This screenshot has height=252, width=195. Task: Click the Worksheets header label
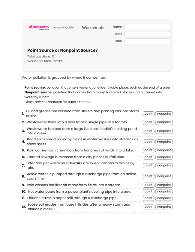click(x=93, y=28)
